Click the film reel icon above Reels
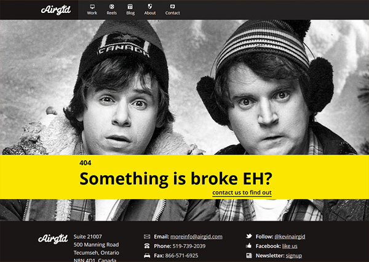The image size is (369, 262). pos(112,7)
